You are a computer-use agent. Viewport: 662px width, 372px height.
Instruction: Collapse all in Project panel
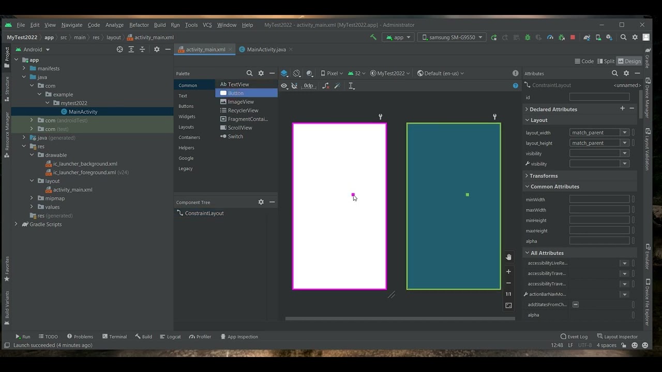(142, 50)
